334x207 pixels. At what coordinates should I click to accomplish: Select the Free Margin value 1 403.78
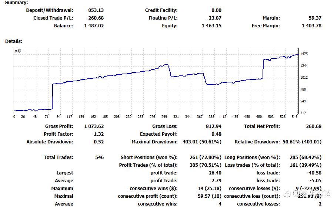pyautogui.click(x=311, y=26)
